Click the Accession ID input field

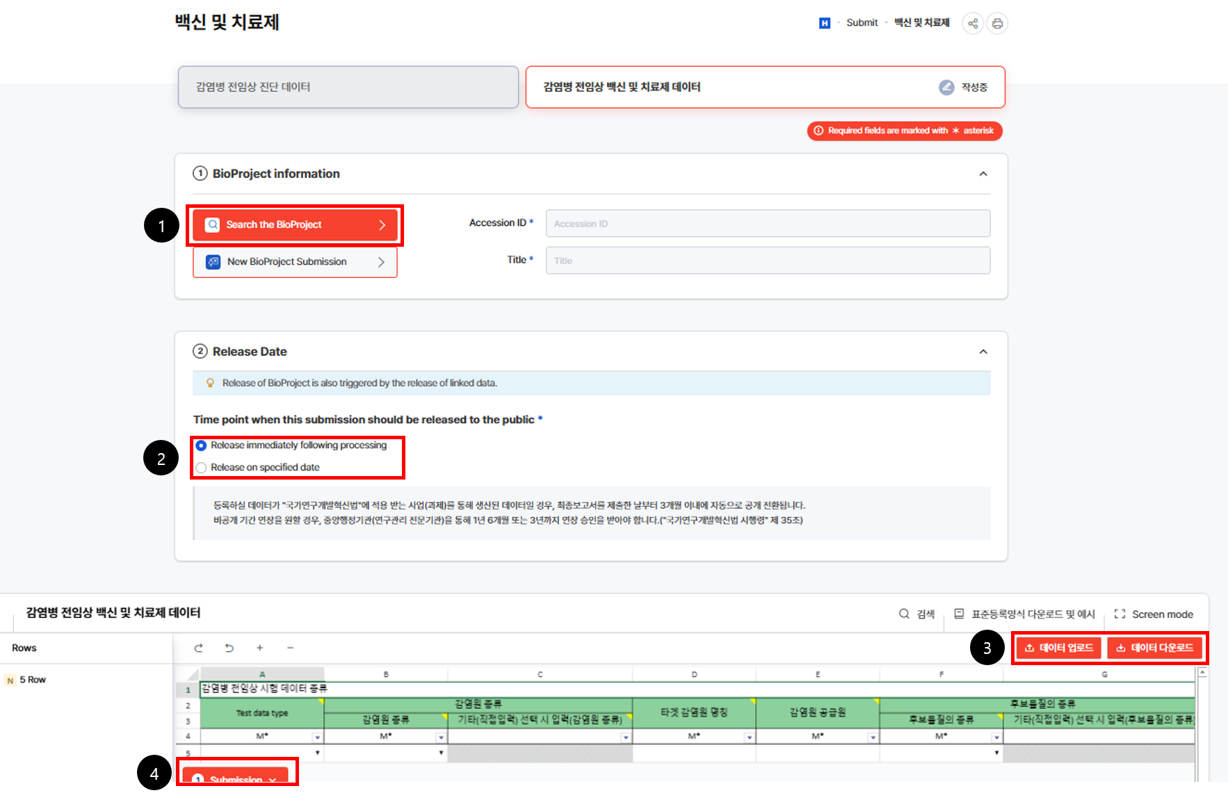pos(768,223)
